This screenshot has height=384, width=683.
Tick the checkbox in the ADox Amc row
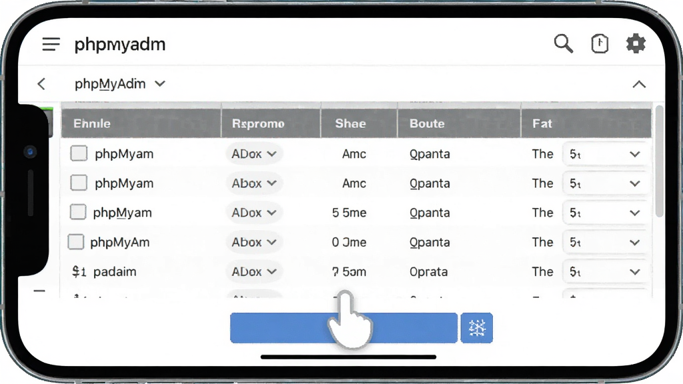79,153
